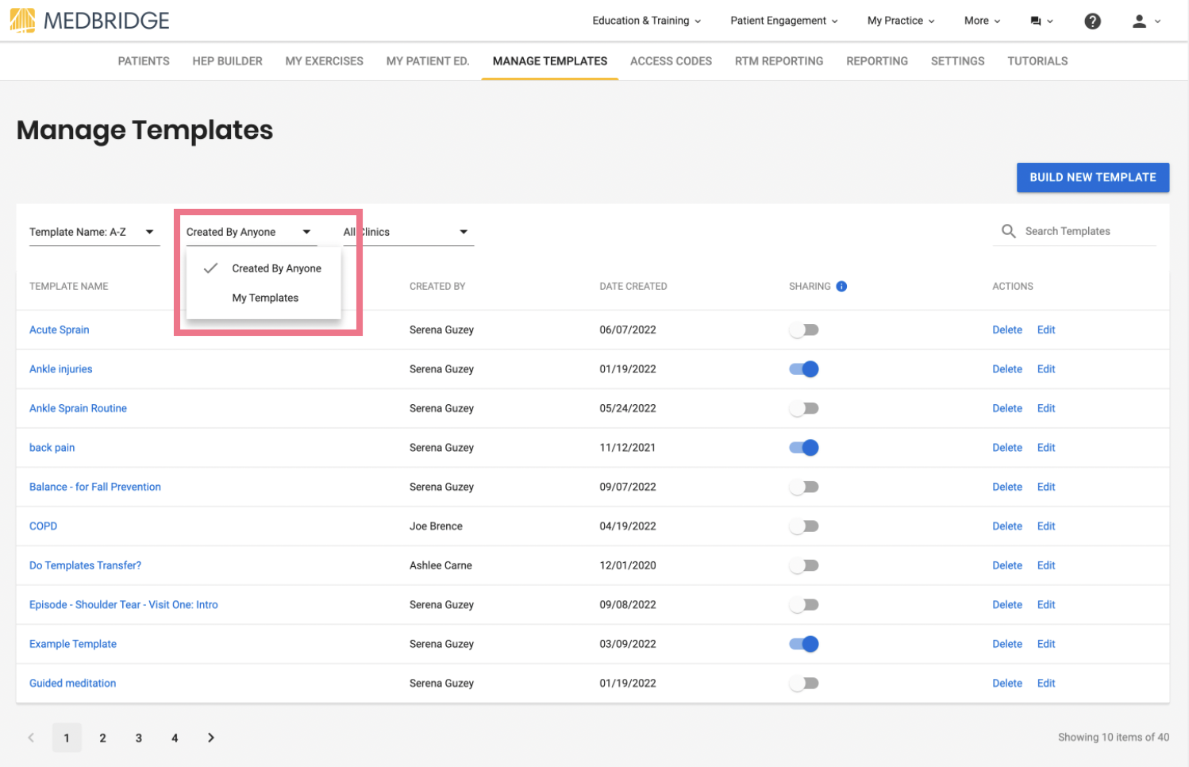Click creator Ashlee Carne cell

pos(441,566)
